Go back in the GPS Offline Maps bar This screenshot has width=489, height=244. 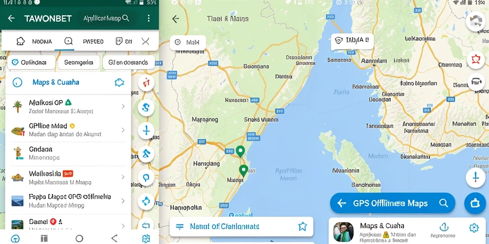click(x=342, y=203)
